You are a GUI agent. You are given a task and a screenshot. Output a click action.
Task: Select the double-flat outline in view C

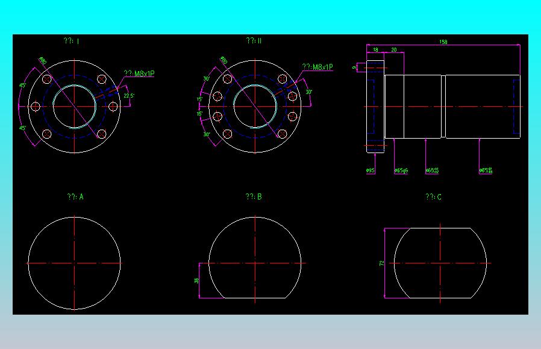[440, 263]
